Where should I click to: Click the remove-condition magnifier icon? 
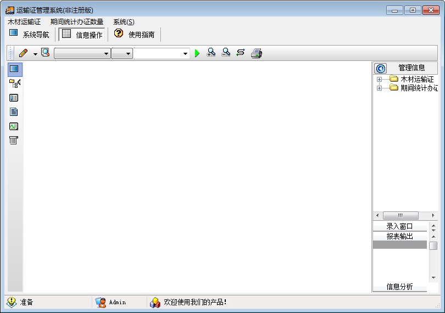(226, 52)
